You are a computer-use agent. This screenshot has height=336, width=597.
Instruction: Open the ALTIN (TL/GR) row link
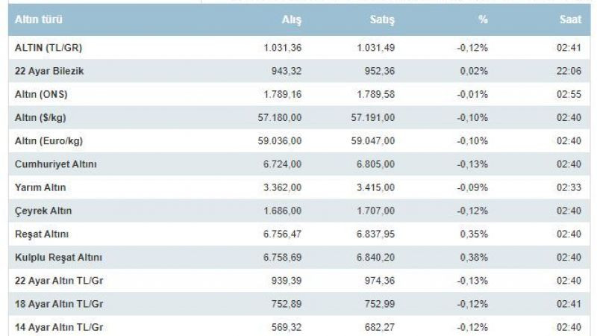(x=49, y=48)
